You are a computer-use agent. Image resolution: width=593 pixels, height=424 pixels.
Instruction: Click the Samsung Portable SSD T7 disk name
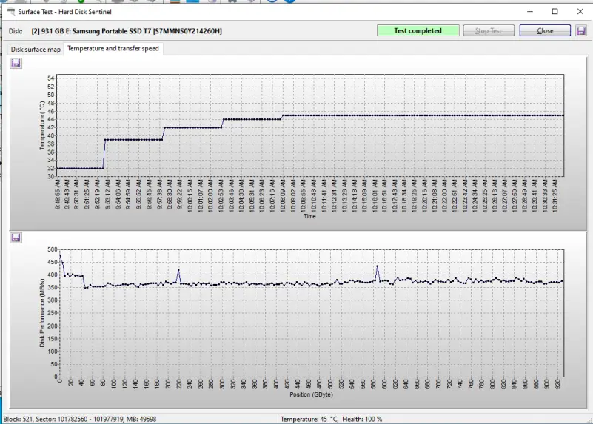click(127, 31)
